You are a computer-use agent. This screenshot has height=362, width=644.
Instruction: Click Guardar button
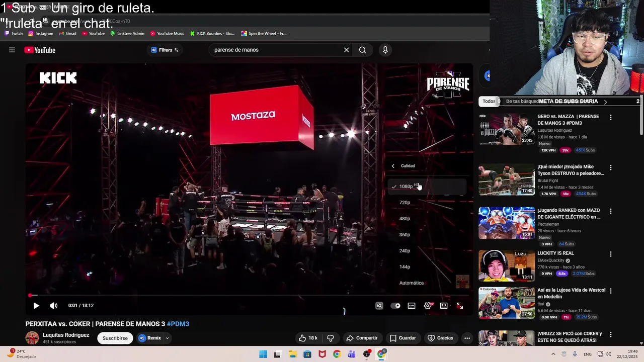point(403,338)
